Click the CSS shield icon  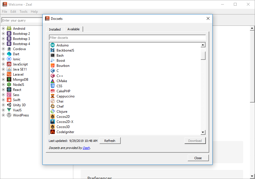53,86
